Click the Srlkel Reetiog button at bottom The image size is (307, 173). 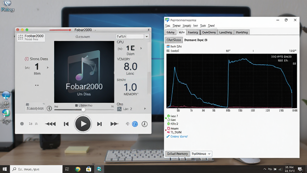(x=177, y=154)
